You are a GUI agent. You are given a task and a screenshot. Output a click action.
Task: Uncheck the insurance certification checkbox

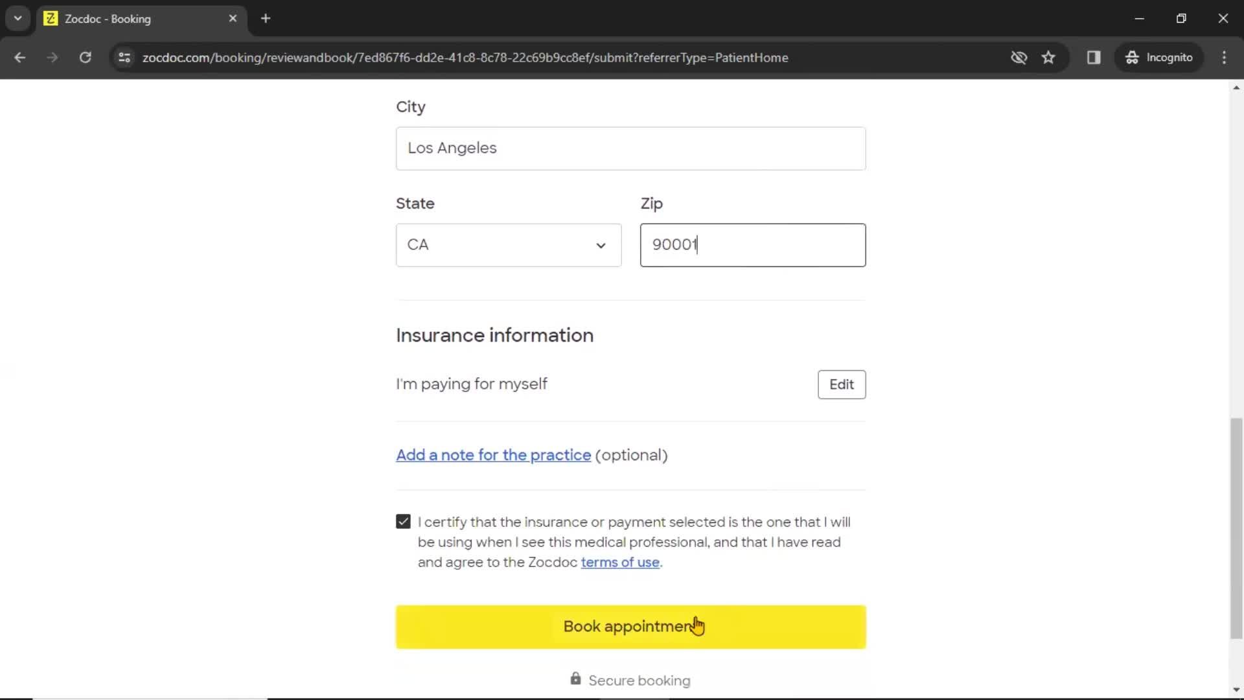point(403,522)
